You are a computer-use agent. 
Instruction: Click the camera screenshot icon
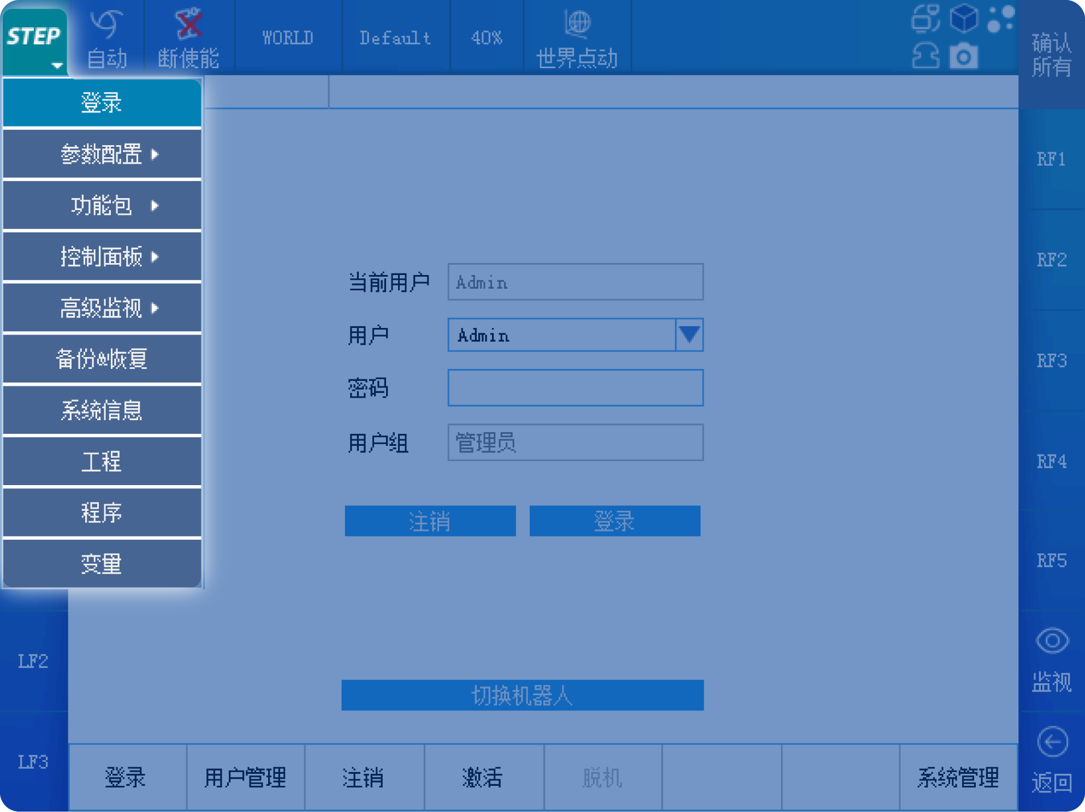(964, 56)
